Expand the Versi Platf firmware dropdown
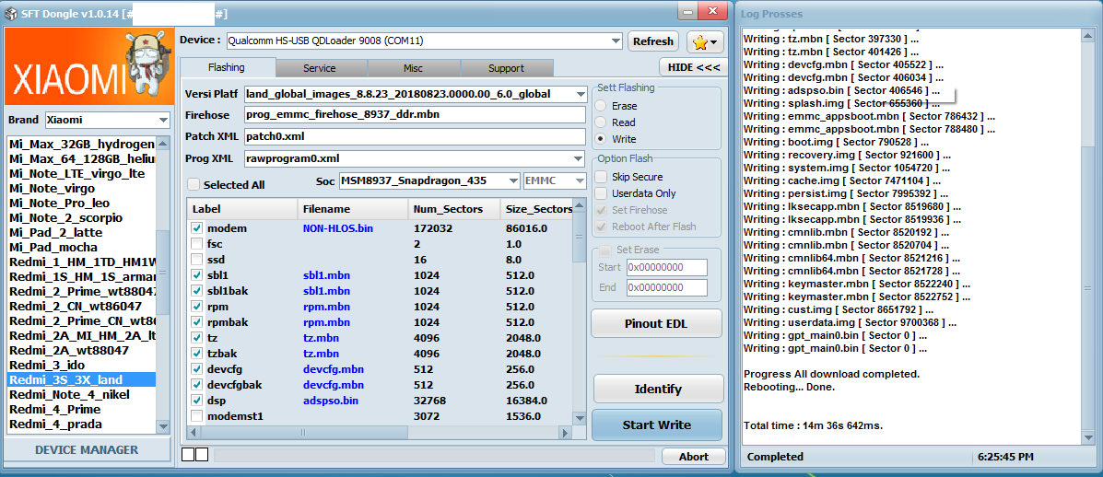Image resolution: width=1103 pixels, height=477 pixels. (581, 94)
